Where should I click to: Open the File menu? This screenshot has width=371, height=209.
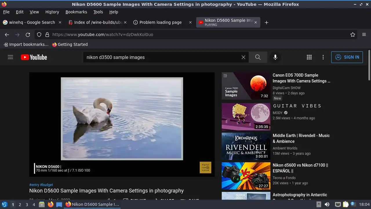(x=6, y=12)
